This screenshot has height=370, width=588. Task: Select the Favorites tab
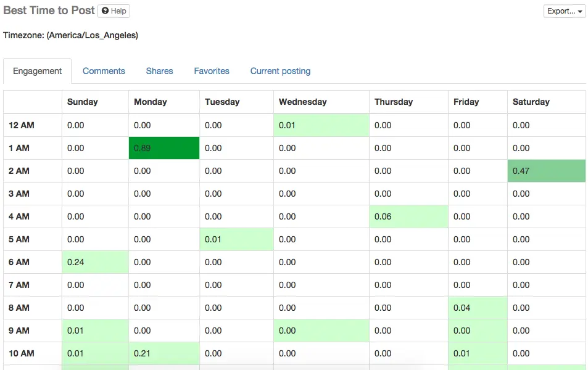click(212, 71)
